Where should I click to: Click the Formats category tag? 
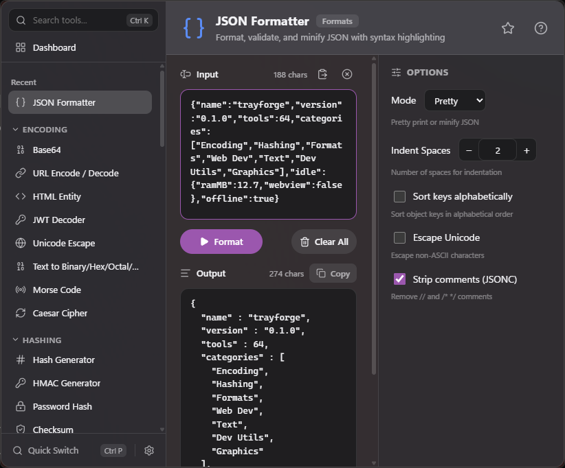[x=337, y=21]
